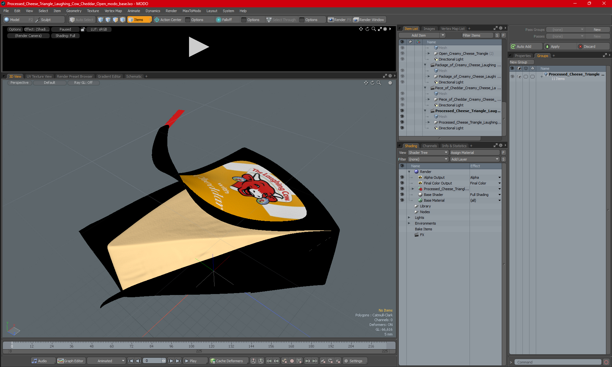Open the Render Window
The height and width of the screenshot is (367, 612).
(x=369, y=20)
